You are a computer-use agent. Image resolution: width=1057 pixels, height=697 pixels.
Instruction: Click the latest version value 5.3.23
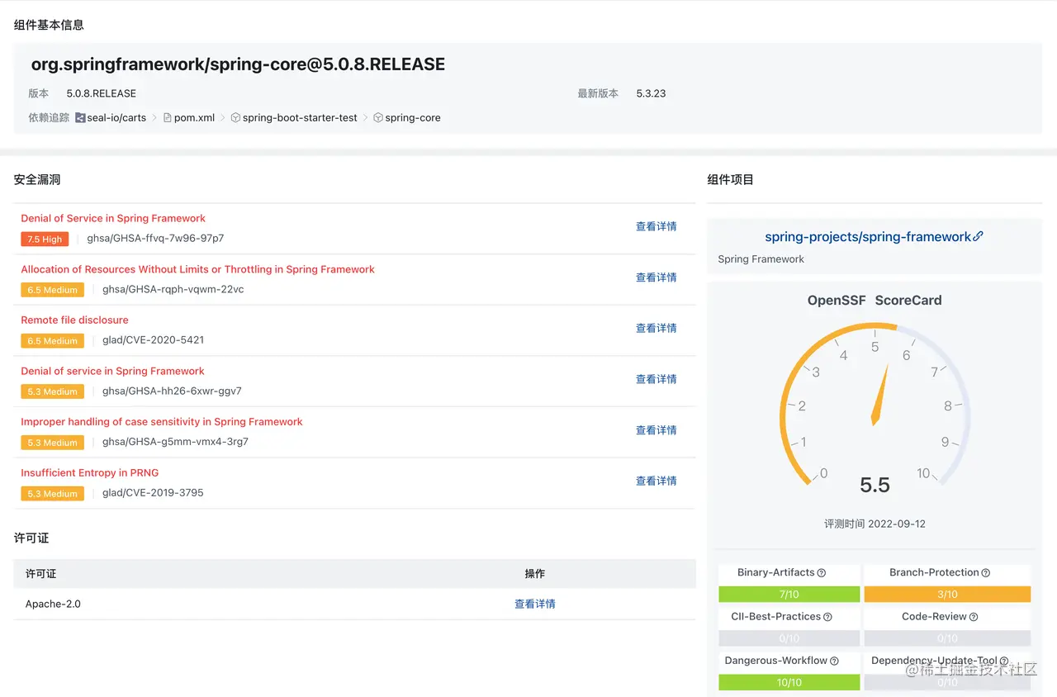(651, 93)
